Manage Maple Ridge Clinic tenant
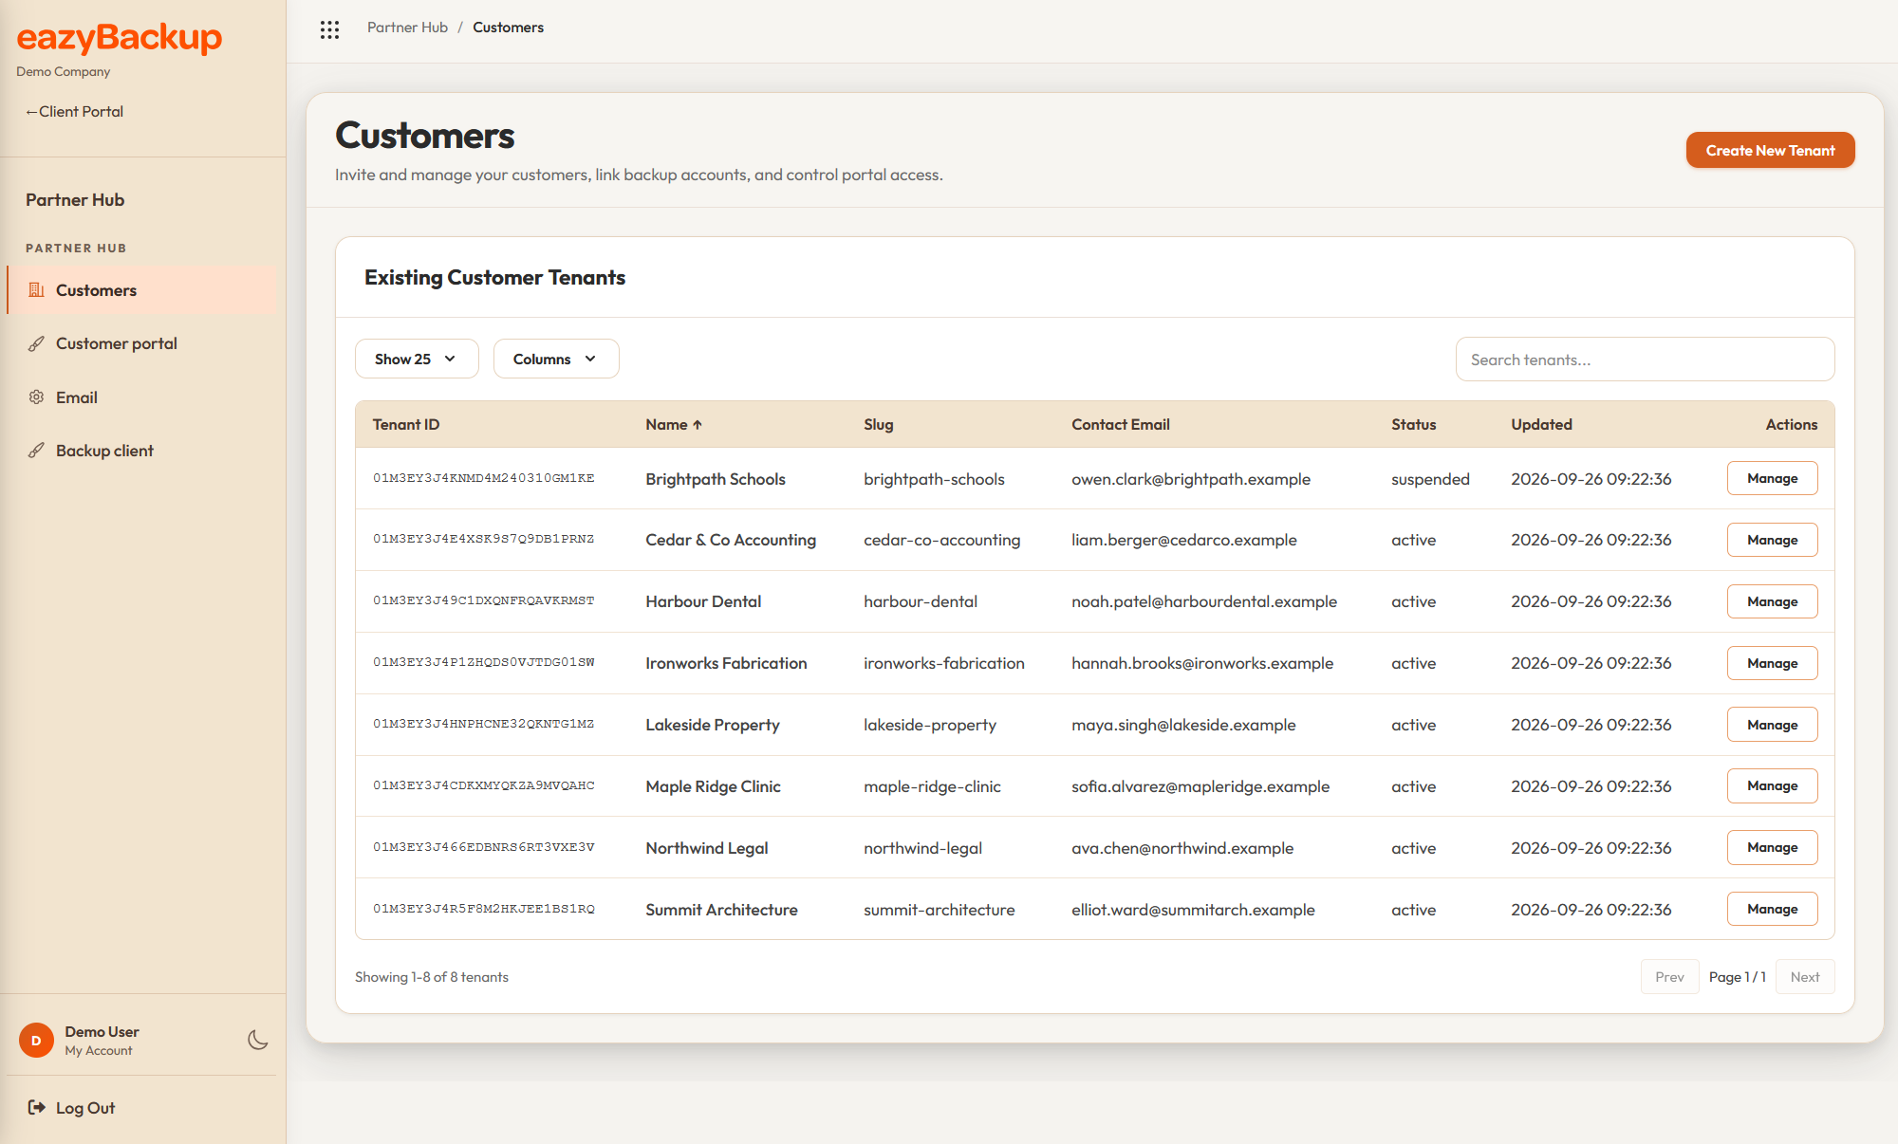The width and height of the screenshot is (1898, 1144). coord(1772,785)
